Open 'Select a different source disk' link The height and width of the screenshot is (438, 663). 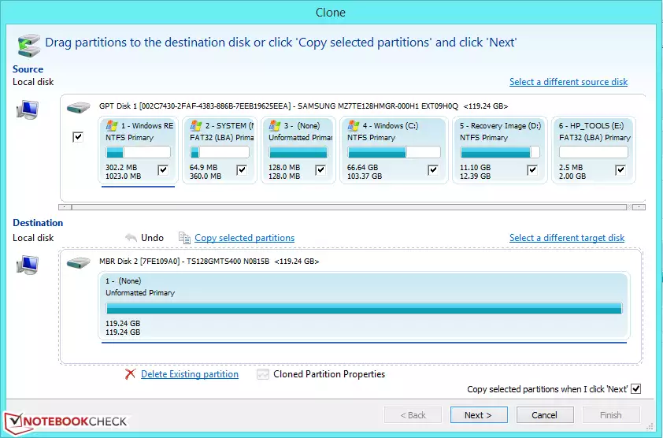(x=569, y=82)
